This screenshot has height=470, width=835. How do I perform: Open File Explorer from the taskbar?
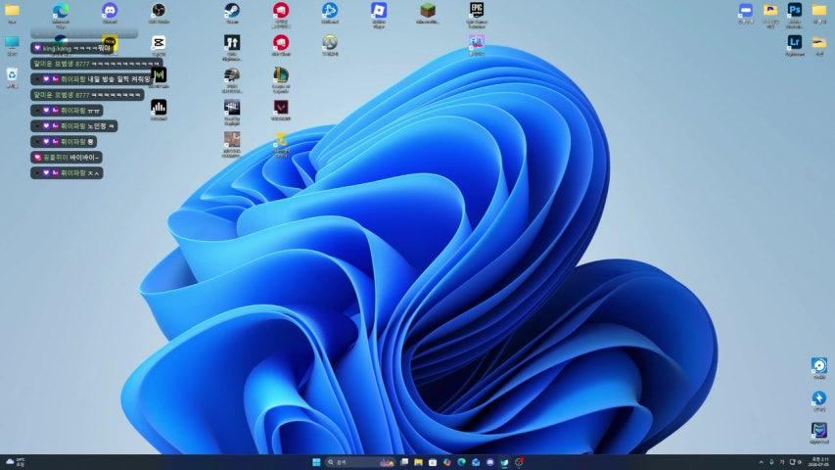(419, 462)
